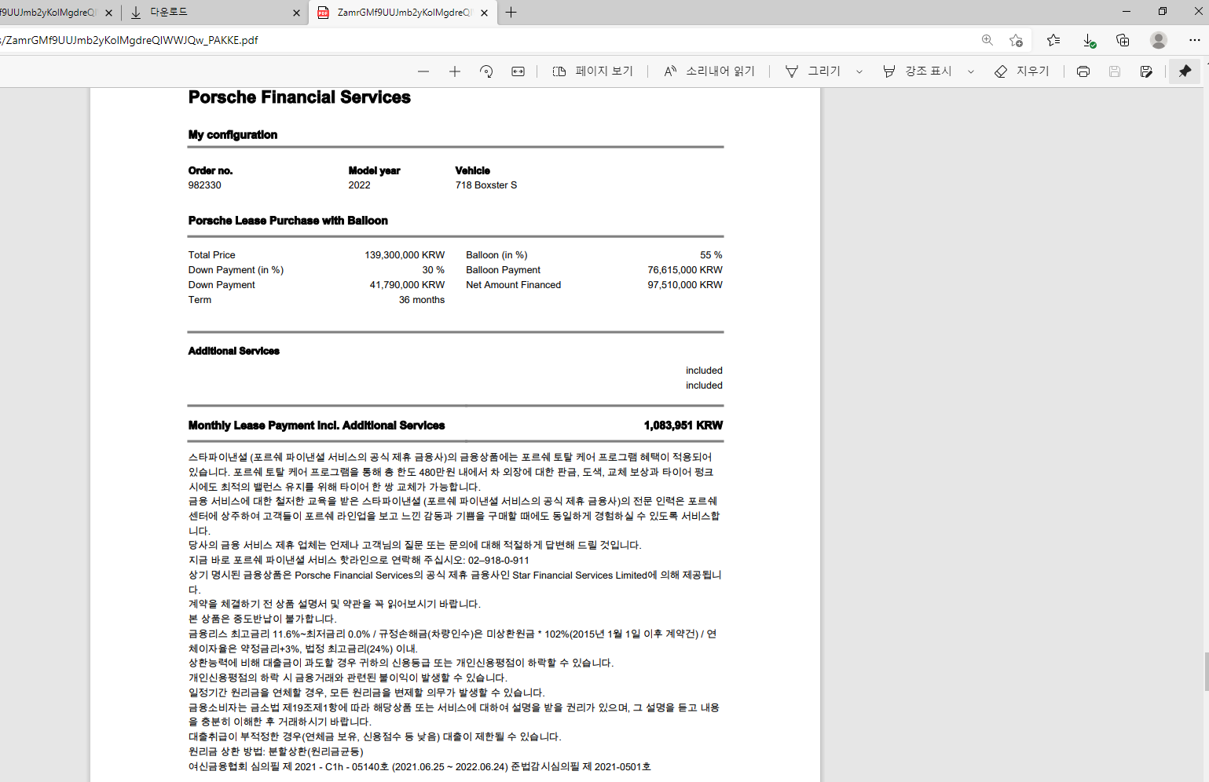This screenshot has height=782, width=1209.
Task: Open browser Downloads icon
Action: point(1089,40)
